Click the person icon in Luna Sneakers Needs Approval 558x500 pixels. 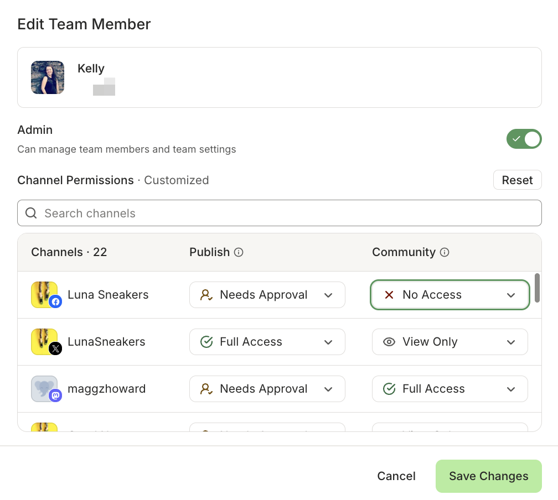click(x=206, y=295)
